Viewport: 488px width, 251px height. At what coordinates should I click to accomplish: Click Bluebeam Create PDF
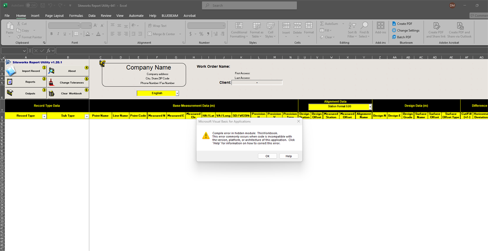coord(401,24)
